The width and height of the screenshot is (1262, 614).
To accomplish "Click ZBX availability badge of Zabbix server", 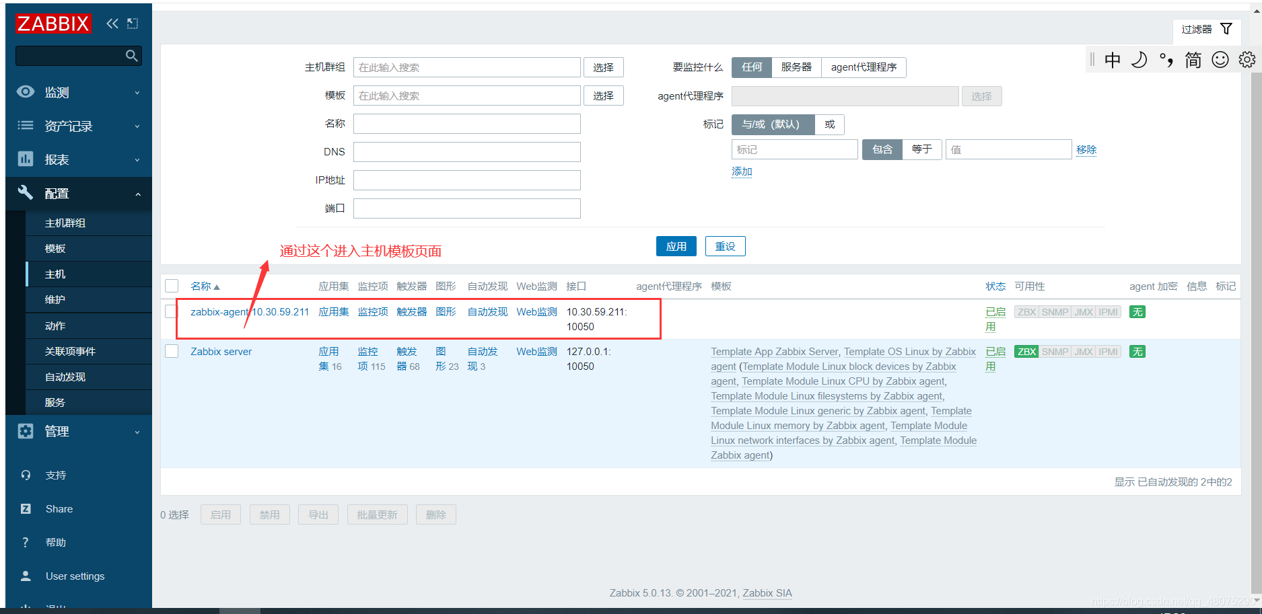I will click(x=1026, y=352).
